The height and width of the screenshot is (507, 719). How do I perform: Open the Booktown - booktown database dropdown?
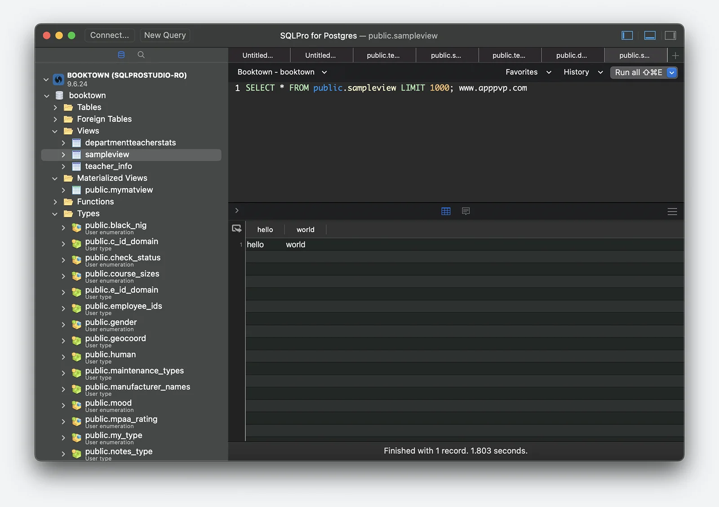282,72
